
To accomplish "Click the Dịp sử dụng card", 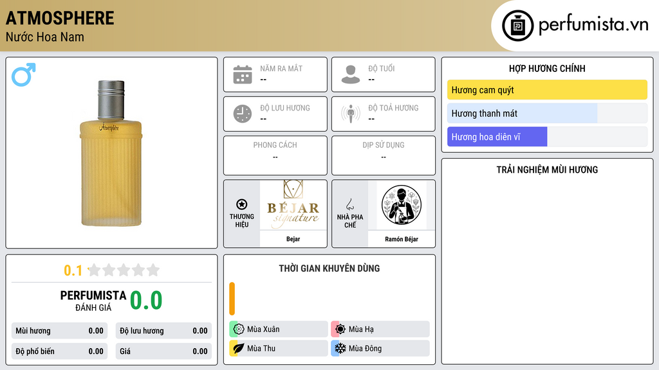I will point(384,155).
